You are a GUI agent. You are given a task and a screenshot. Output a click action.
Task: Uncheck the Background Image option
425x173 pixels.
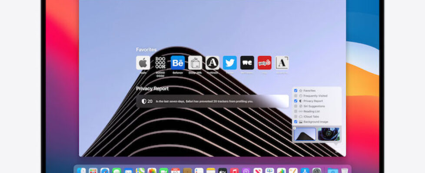pos(296,122)
